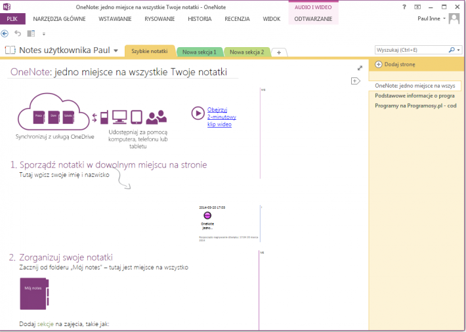Undo the last action

18,33
